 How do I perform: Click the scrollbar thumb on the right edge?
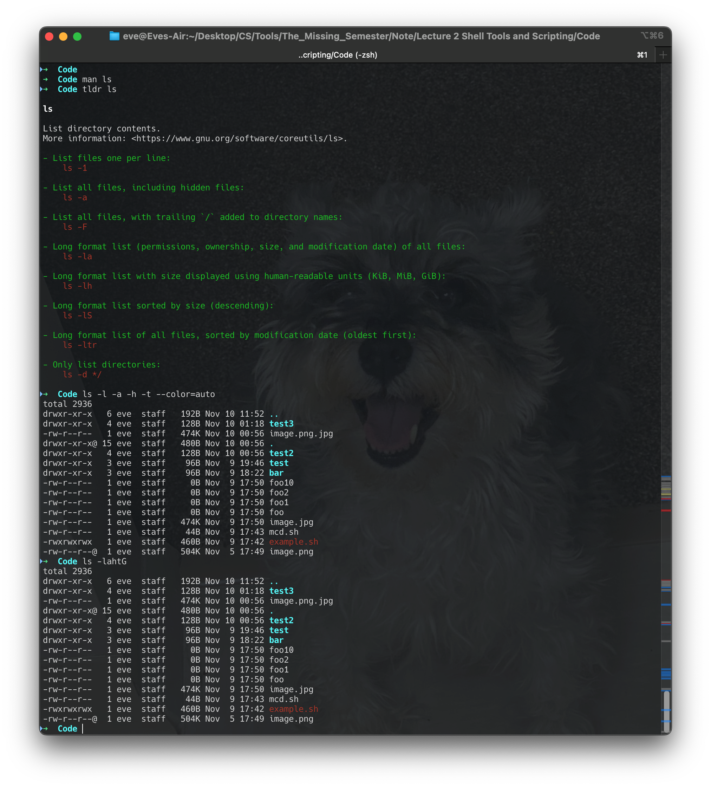pyautogui.click(x=666, y=710)
